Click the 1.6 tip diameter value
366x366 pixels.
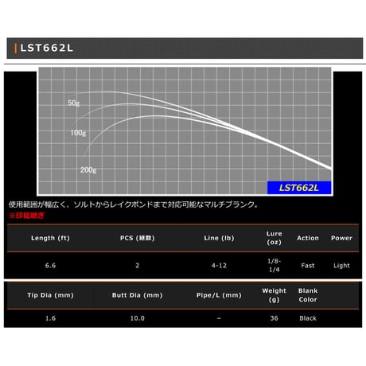(50, 318)
